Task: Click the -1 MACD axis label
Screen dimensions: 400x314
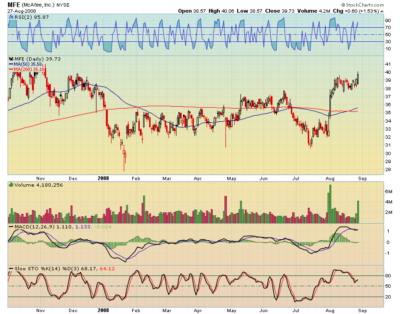Action: 387,253
